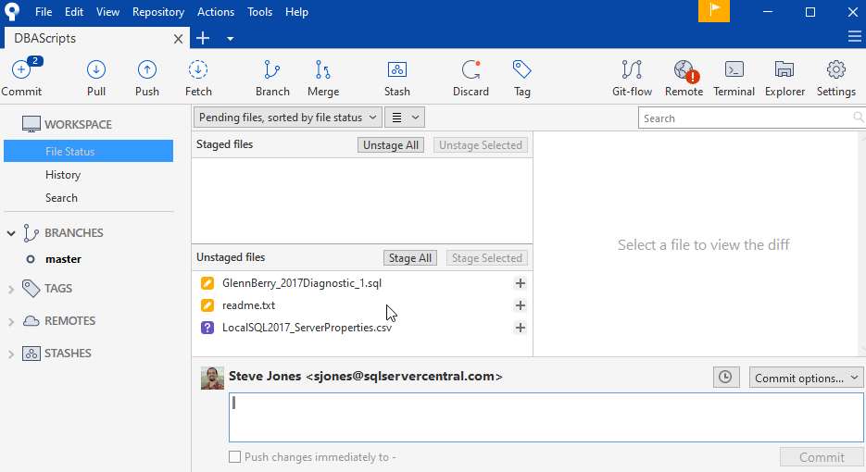
Task: Open Git-flow tool
Action: click(x=632, y=70)
